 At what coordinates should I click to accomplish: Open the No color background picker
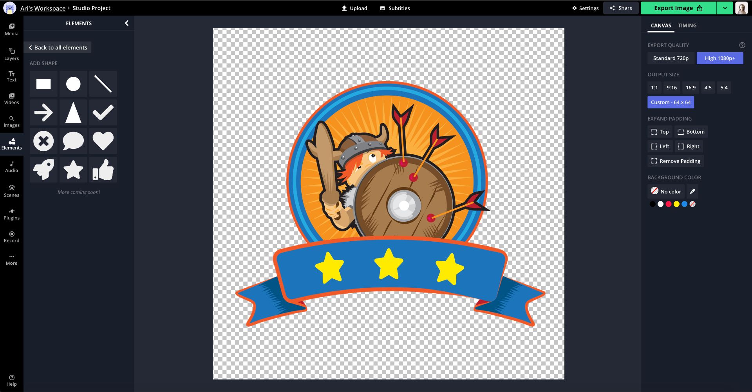click(x=666, y=191)
